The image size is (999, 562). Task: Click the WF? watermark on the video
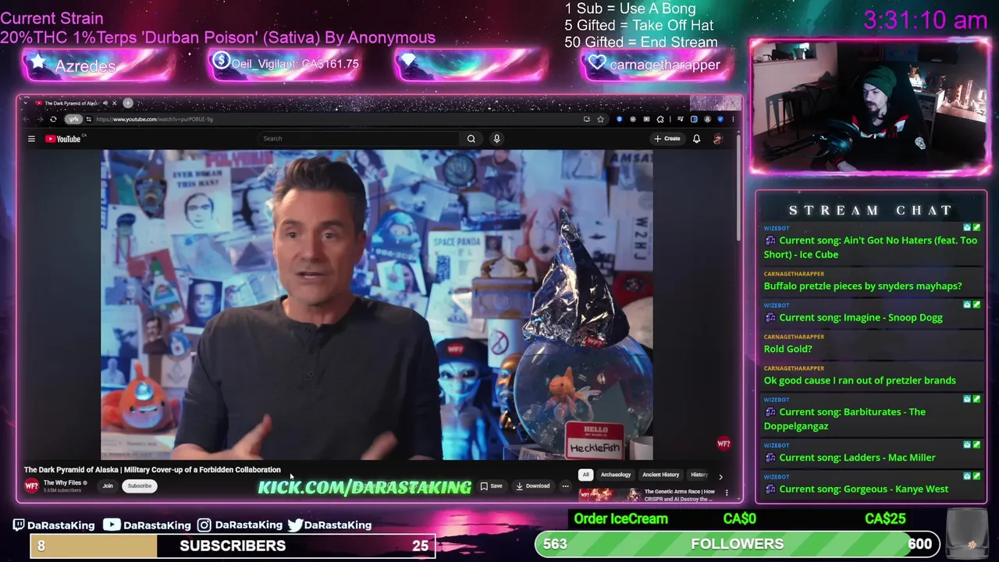tap(723, 443)
